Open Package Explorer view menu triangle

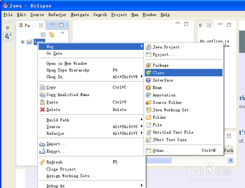click(62, 33)
